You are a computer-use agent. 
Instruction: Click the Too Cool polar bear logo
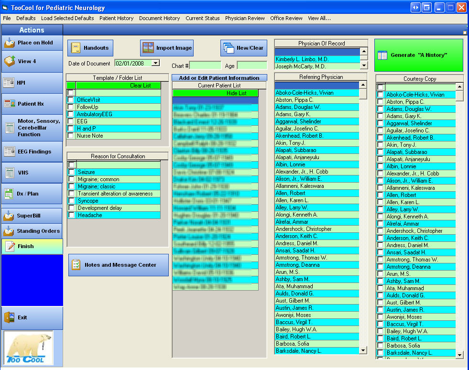pos(28,348)
